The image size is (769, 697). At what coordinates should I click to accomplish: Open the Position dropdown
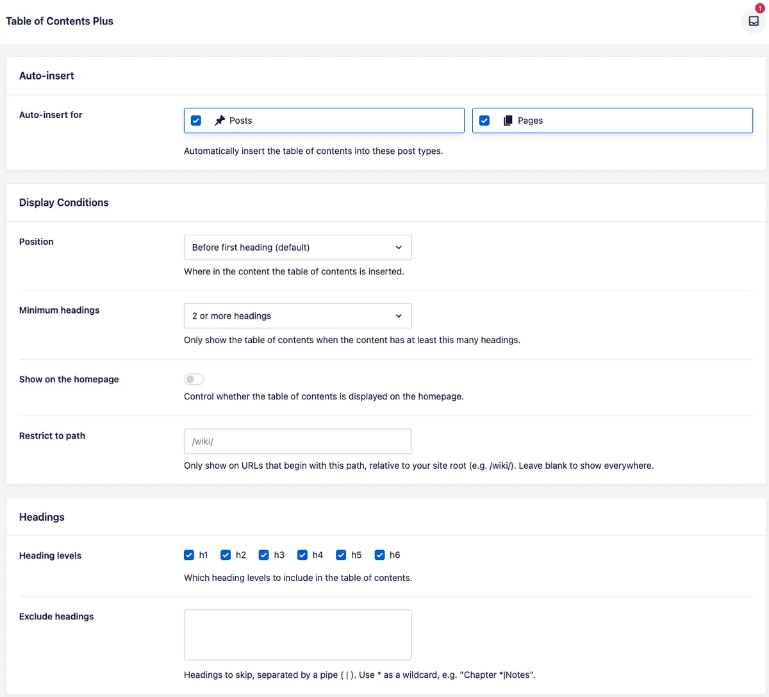[298, 248]
